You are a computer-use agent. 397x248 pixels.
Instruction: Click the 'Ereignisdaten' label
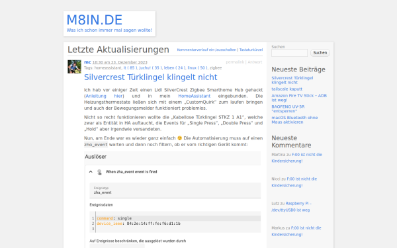click(x=101, y=205)
